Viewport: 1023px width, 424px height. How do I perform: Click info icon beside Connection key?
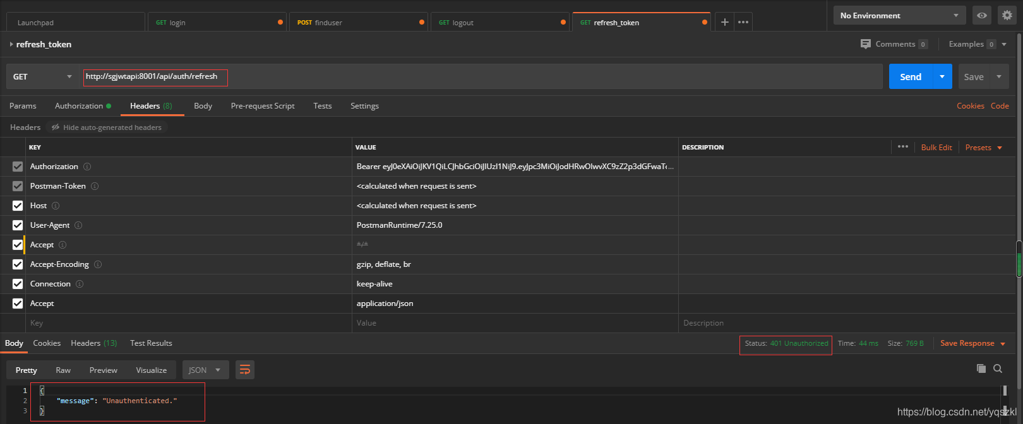coord(80,284)
